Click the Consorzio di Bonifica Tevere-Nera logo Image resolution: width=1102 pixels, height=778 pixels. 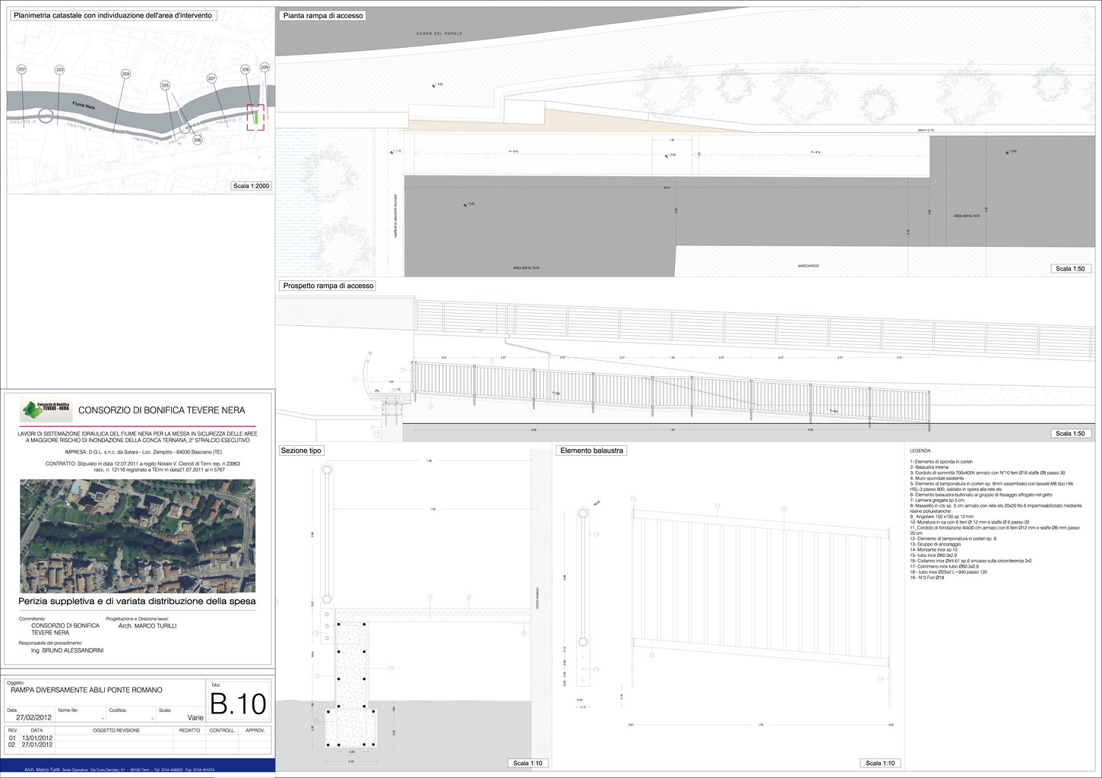[46, 410]
